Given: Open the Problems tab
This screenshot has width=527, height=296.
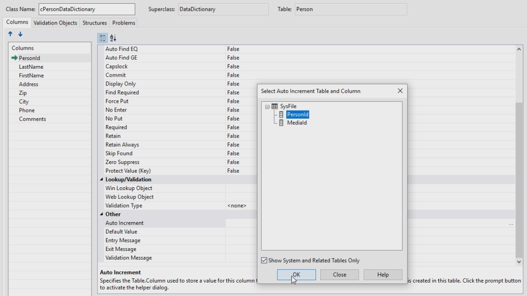Looking at the screenshot, I should click(124, 23).
